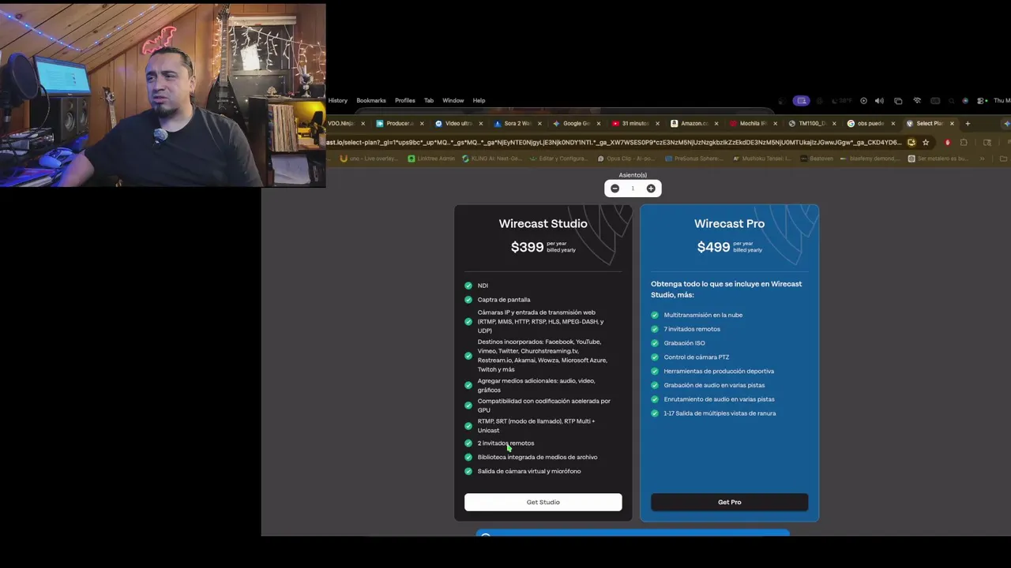Click the Wirecast Studio plan title
This screenshot has height=568, width=1011.
[543, 224]
